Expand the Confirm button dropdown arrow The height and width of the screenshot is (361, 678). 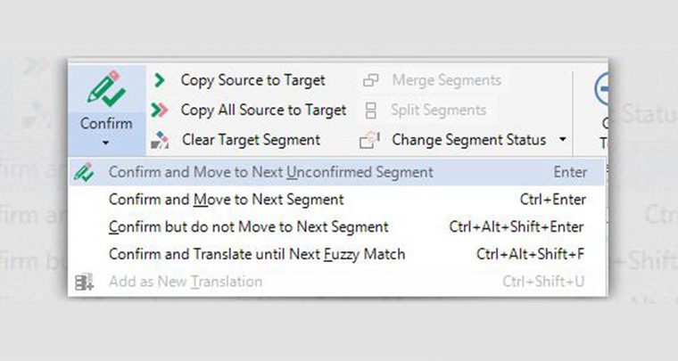pos(106,143)
